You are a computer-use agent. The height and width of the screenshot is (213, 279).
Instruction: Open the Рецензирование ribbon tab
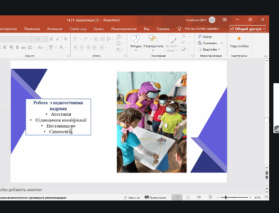(x=125, y=28)
